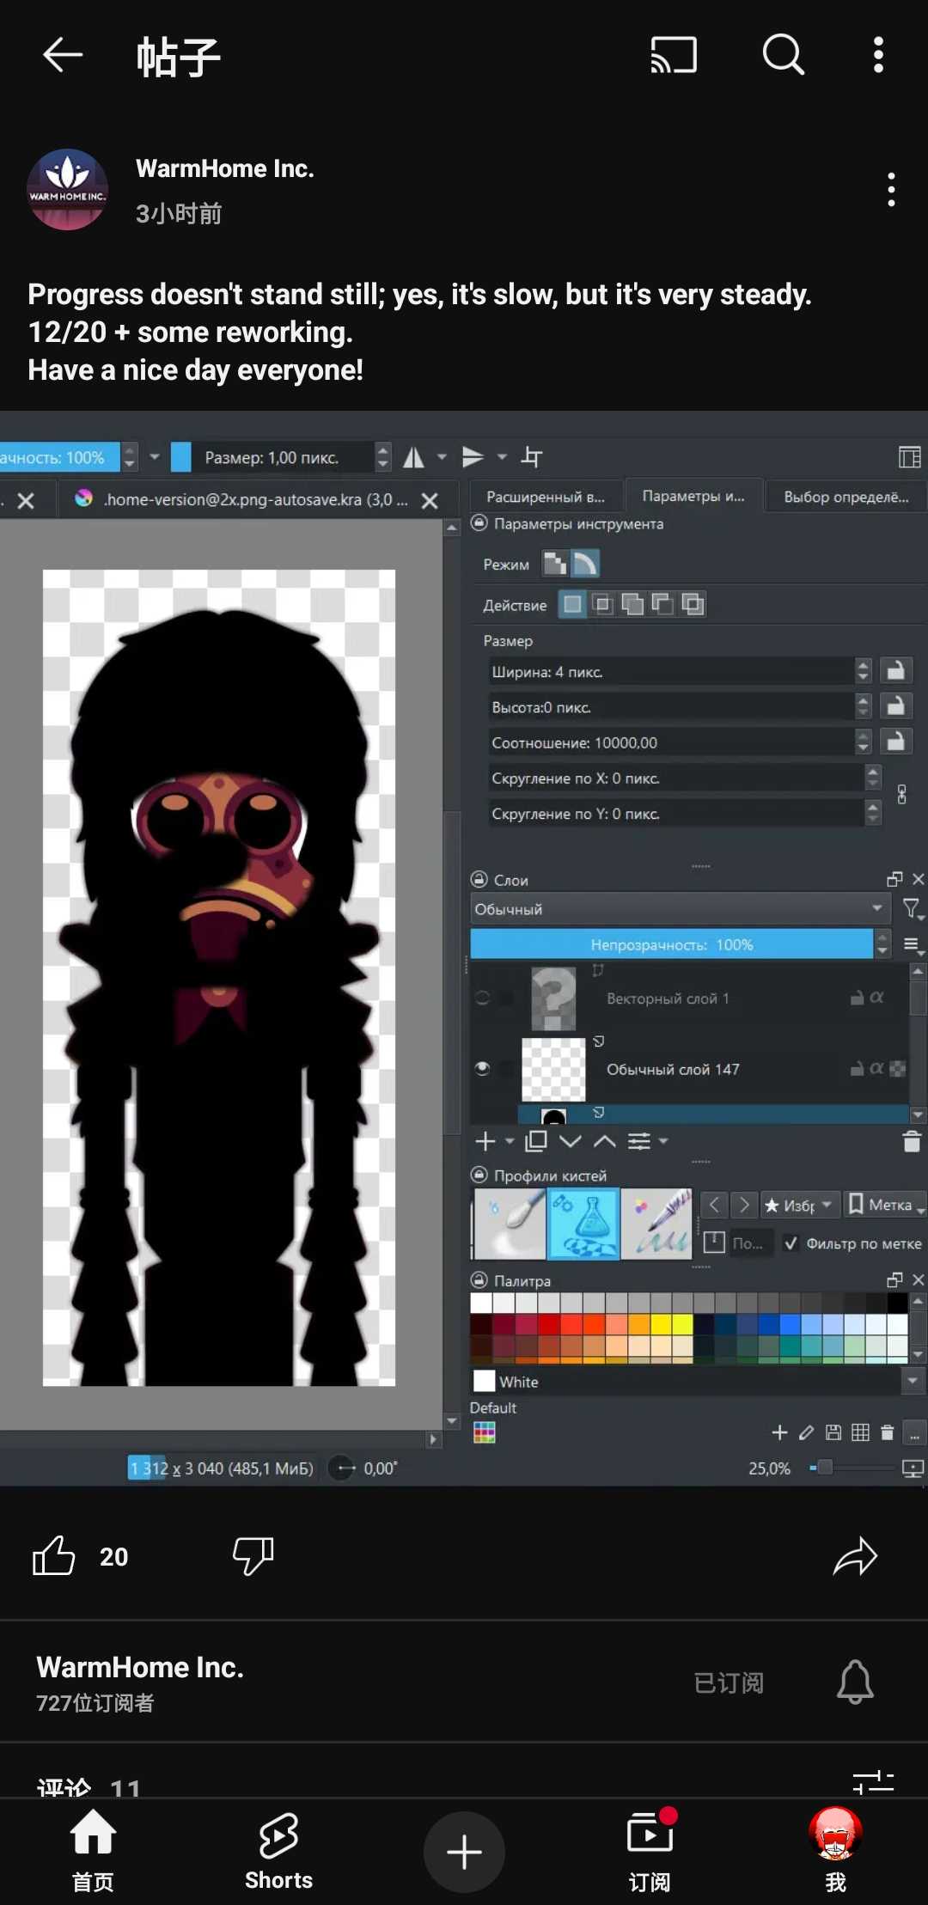Viewport: 928px width, 1905px height.
Task: Tap the cast to device icon
Action: click(x=674, y=56)
